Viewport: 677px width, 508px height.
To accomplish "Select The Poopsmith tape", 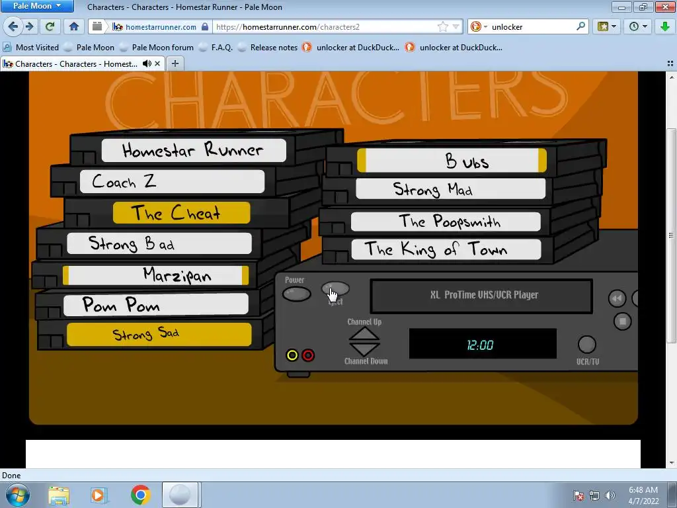I will click(x=446, y=222).
